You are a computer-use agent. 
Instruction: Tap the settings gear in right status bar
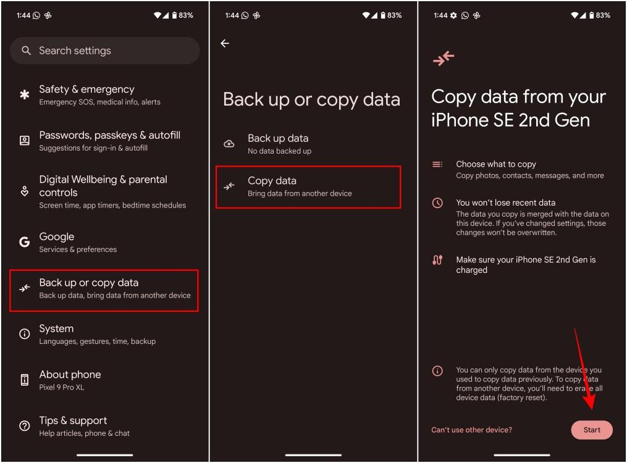453,15
